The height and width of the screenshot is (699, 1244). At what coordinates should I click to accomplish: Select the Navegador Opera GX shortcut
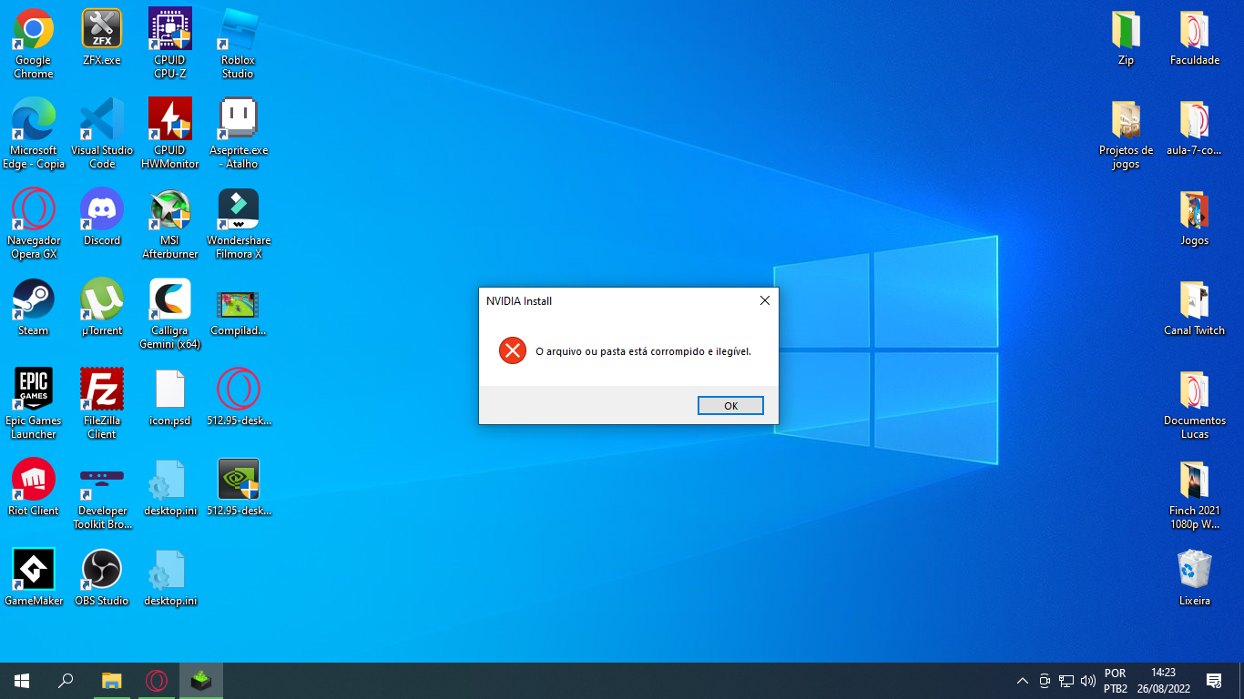pos(34,224)
